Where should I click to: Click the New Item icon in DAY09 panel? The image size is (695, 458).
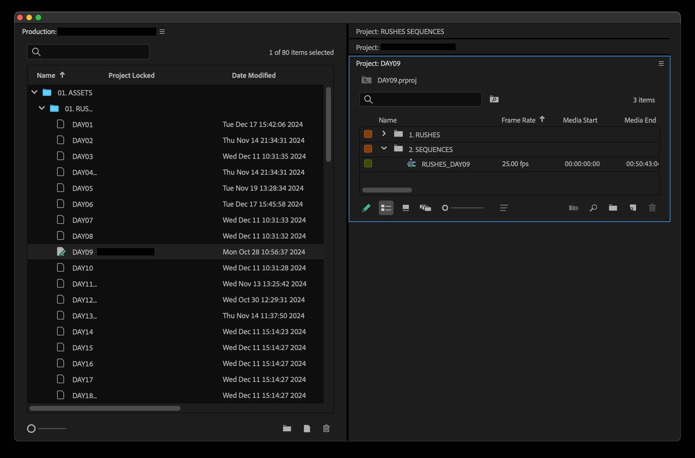click(633, 208)
